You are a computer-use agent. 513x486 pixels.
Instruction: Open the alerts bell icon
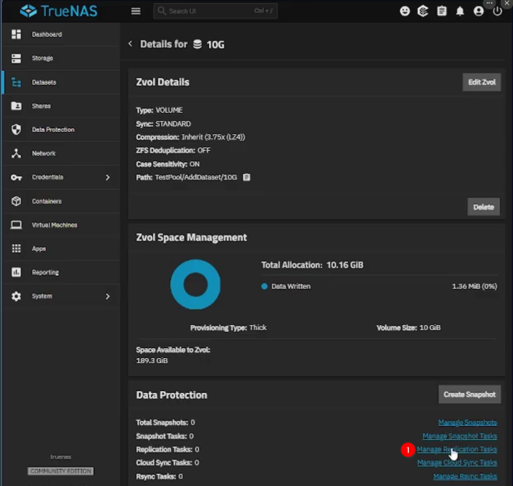click(x=460, y=11)
